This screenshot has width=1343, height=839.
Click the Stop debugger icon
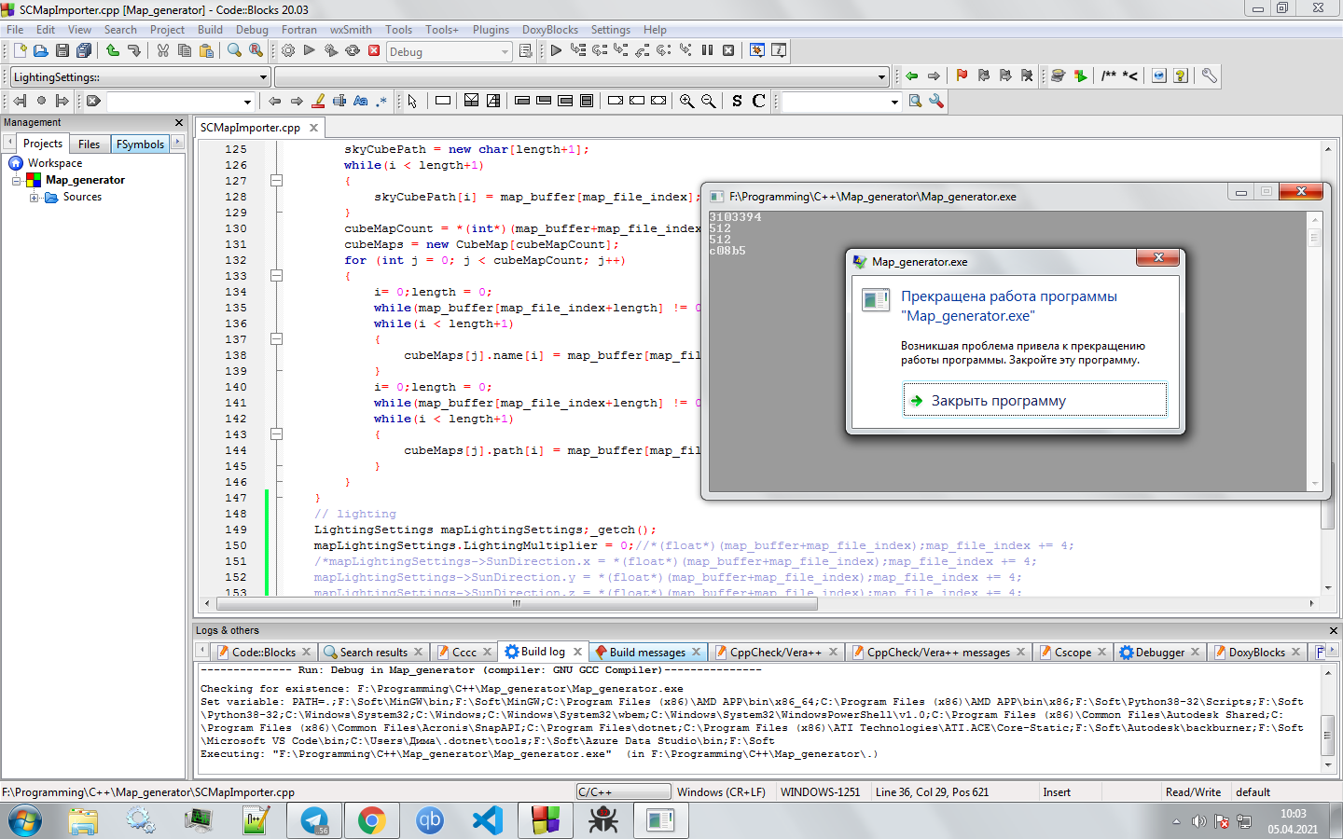click(728, 51)
